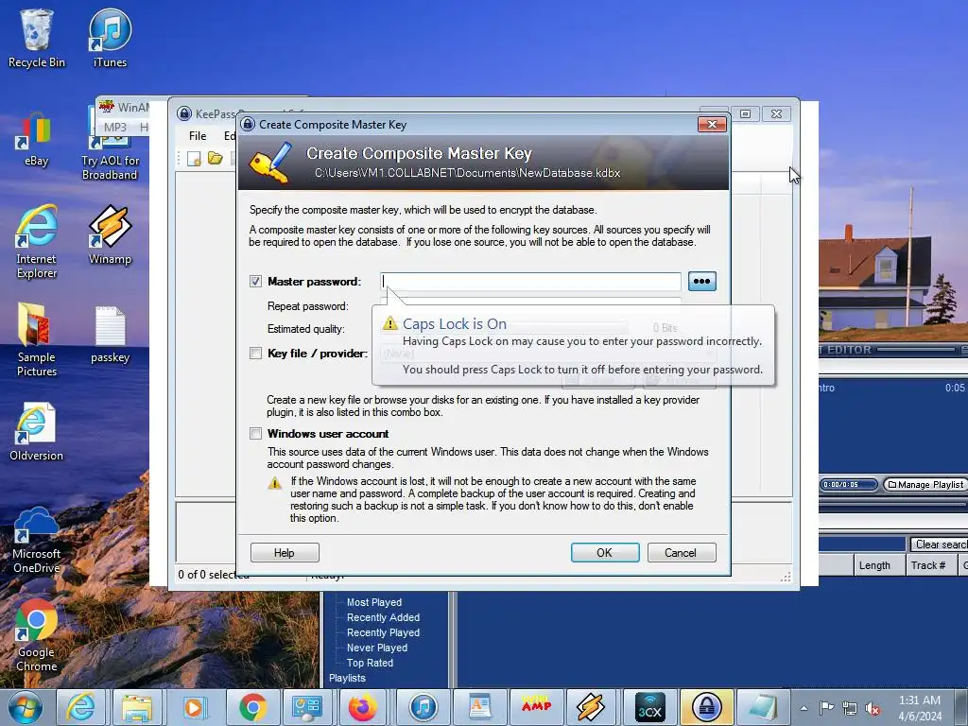Show hidden system tray icons
This screenshot has height=726, width=968.
(804, 708)
